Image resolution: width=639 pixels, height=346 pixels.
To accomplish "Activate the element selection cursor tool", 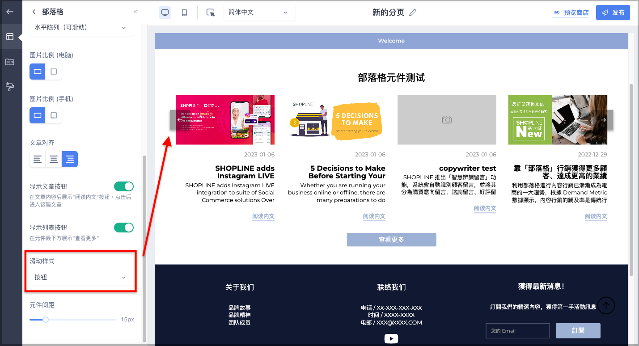I will pyautogui.click(x=211, y=13).
